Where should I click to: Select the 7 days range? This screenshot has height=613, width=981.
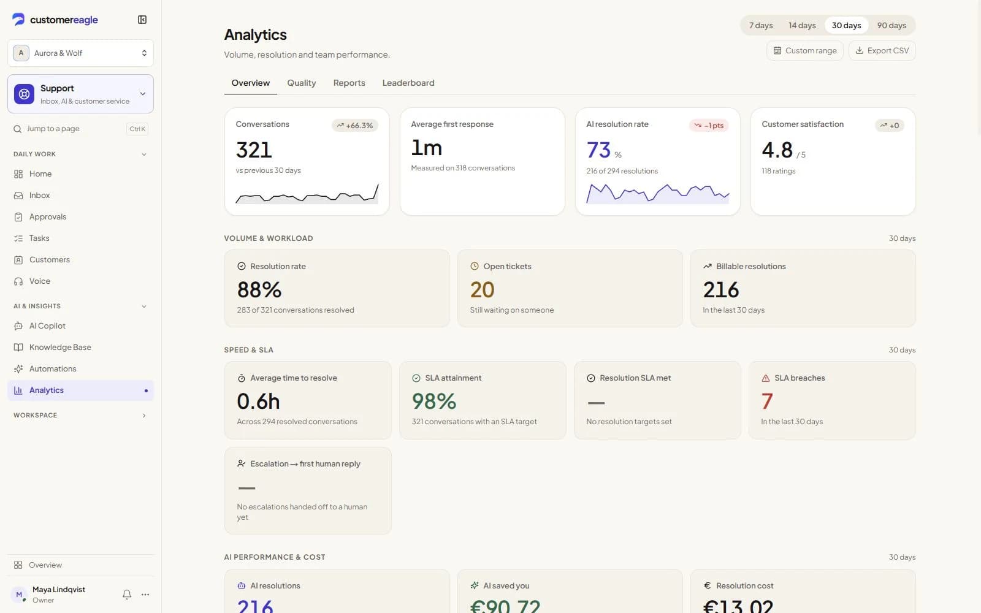761,26
